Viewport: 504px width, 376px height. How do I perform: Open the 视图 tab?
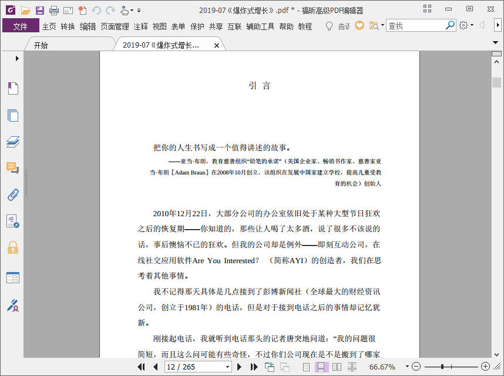(x=159, y=26)
